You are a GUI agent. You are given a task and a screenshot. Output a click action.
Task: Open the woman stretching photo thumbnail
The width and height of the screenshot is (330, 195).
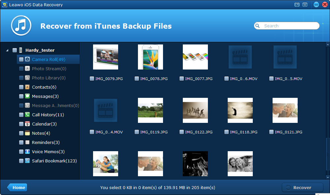(106, 164)
